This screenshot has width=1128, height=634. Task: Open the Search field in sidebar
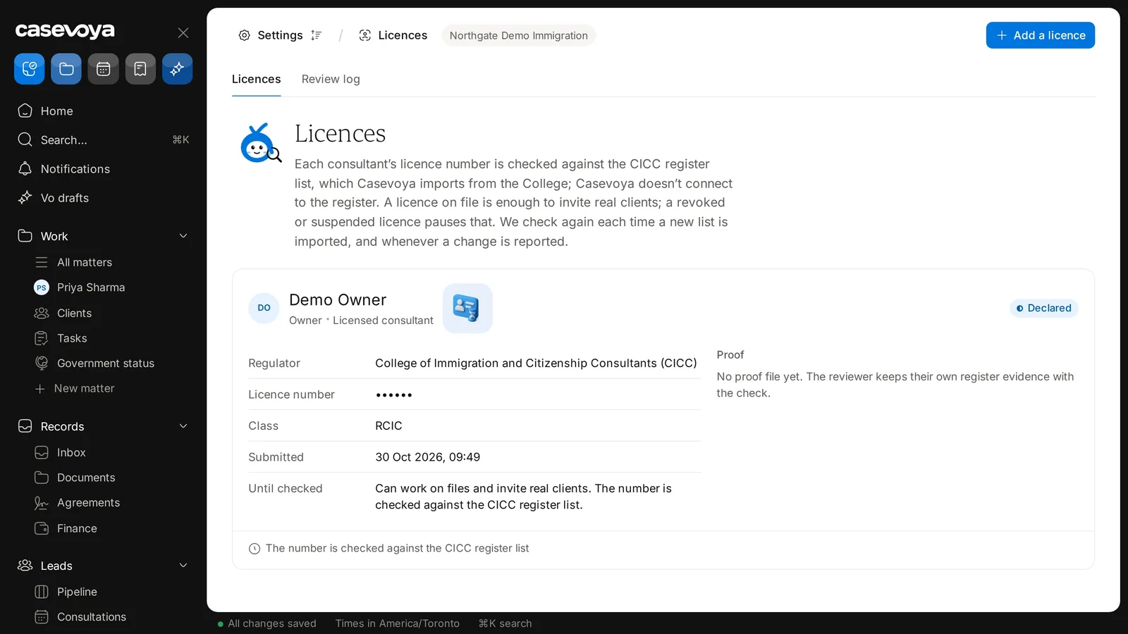(104, 139)
